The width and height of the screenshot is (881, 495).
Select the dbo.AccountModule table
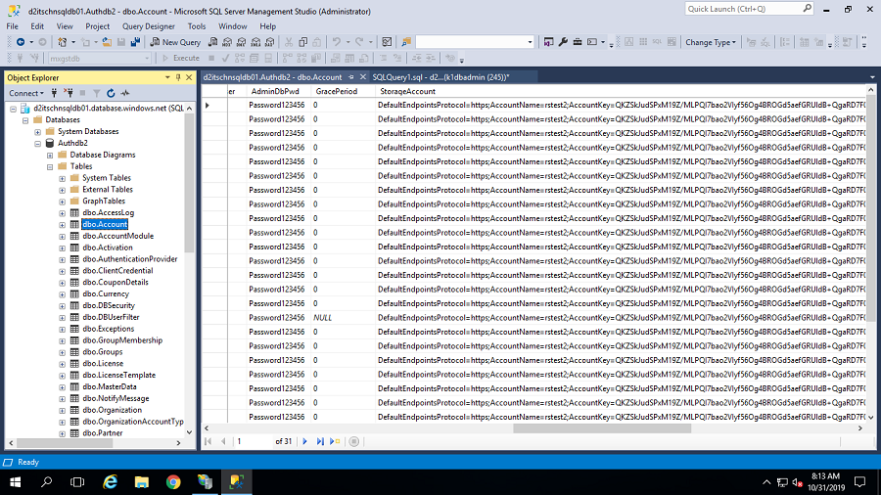(x=118, y=236)
